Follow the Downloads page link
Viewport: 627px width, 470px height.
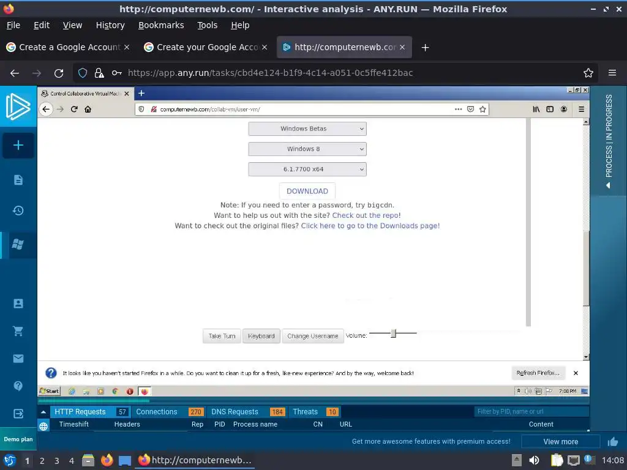(x=370, y=225)
